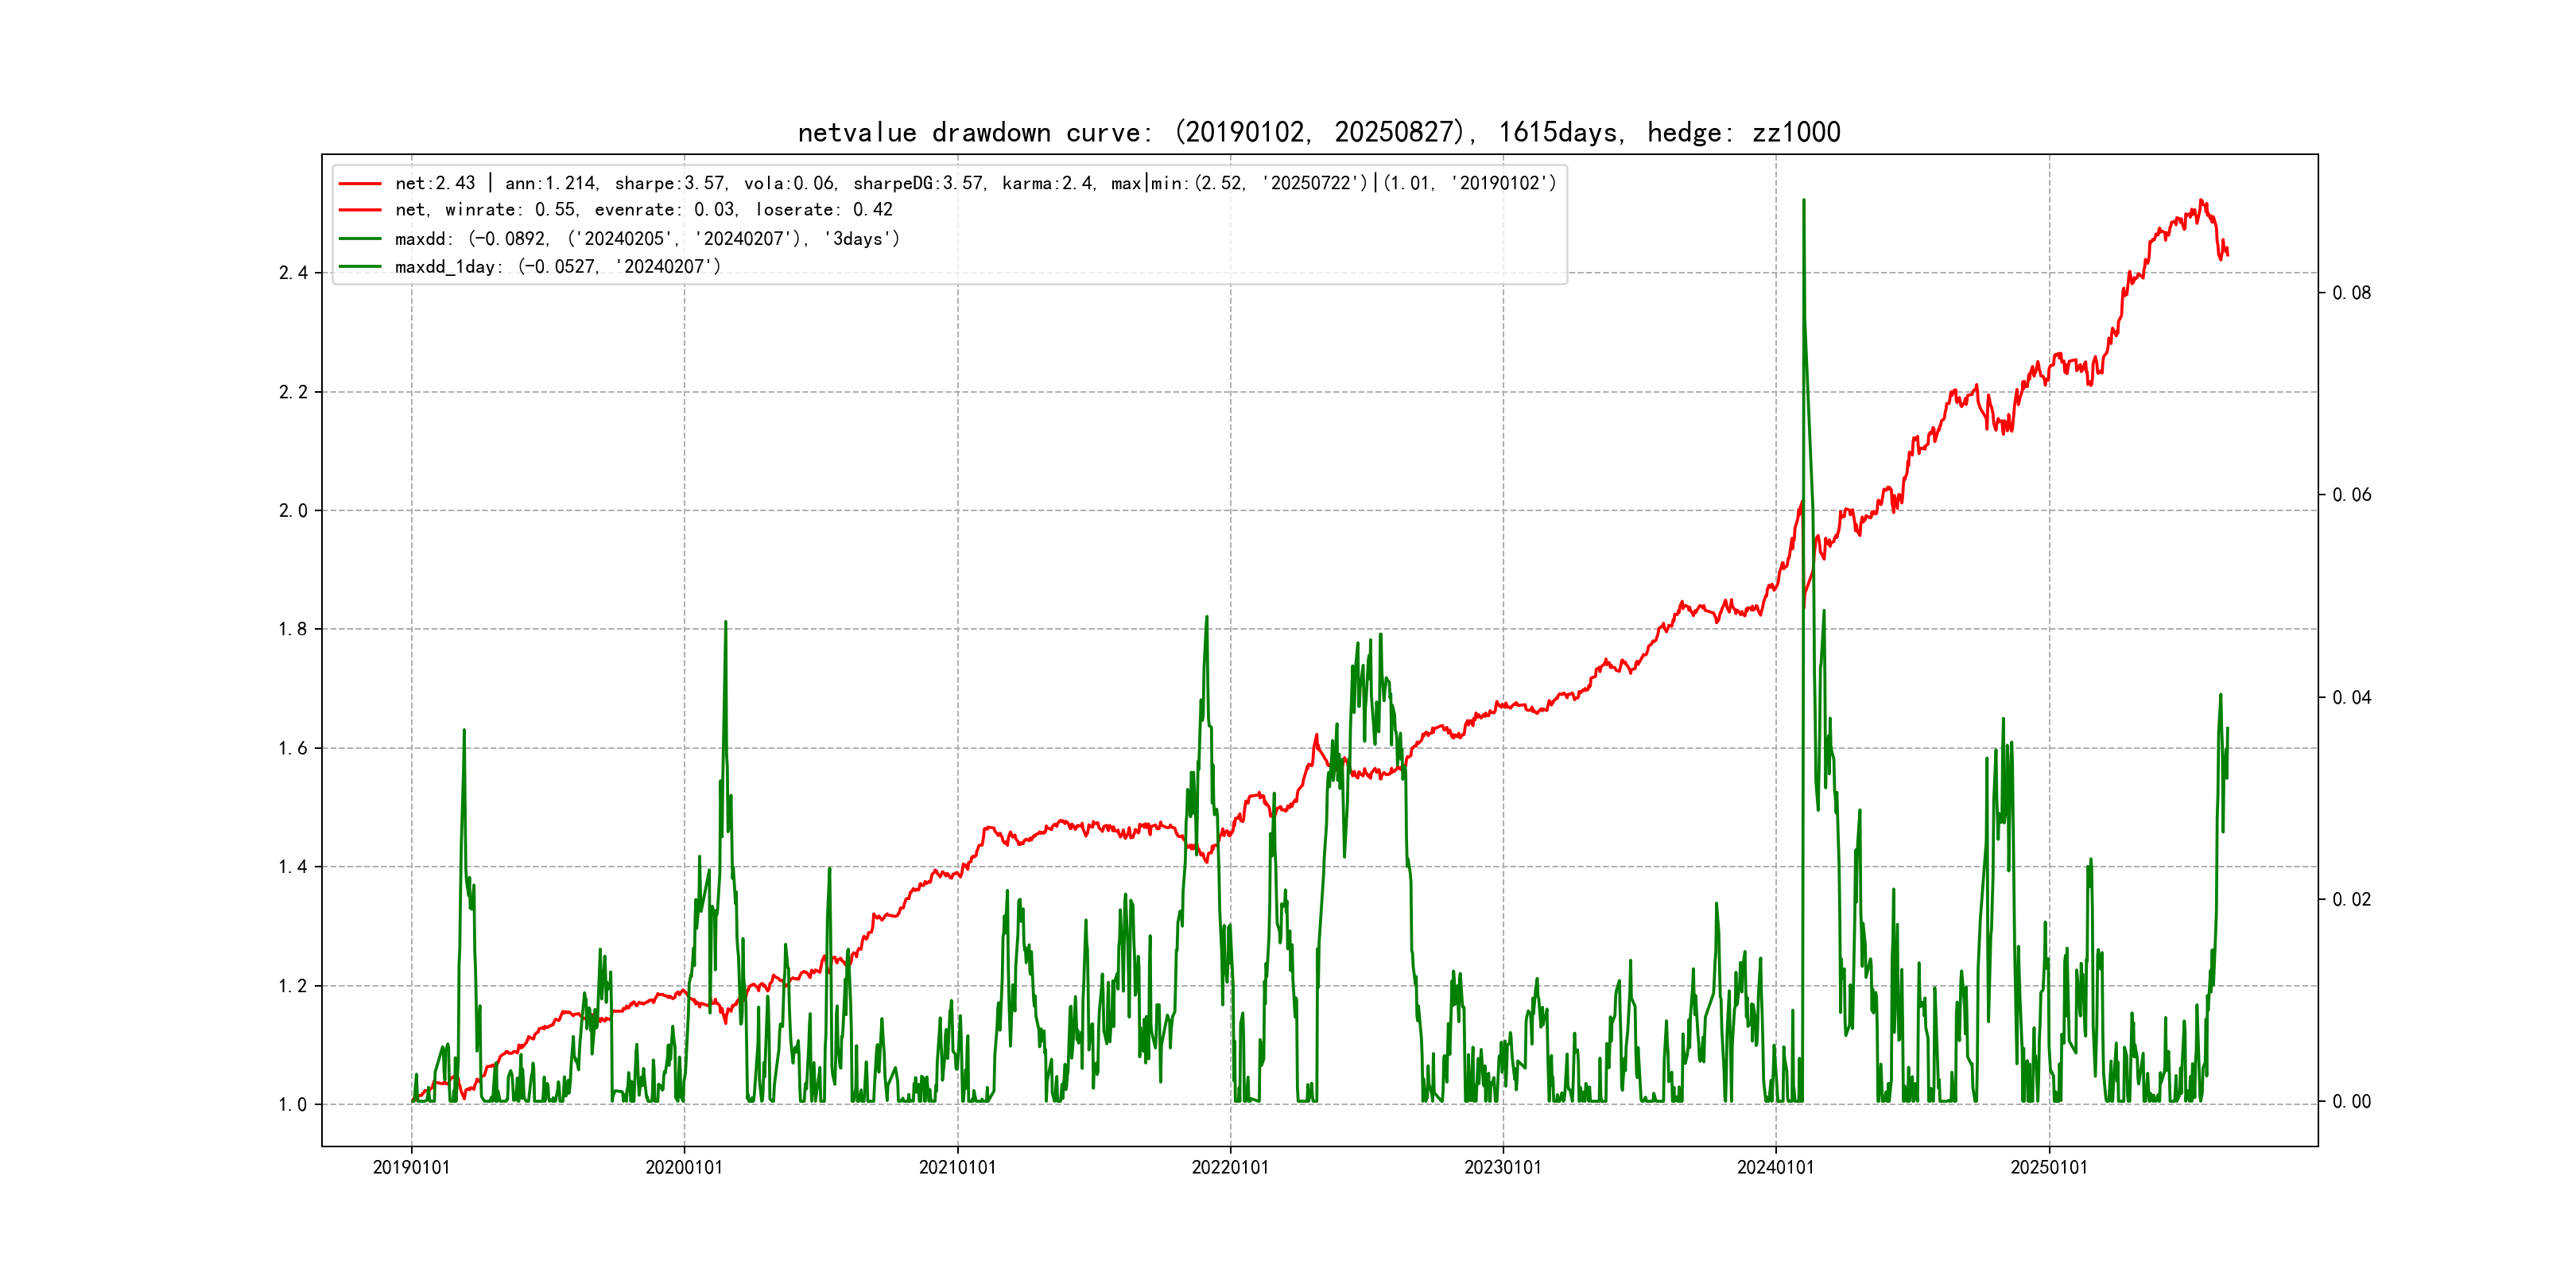The width and height of the screenshot is (2576, 1288).
Task: Click left y-axis label 1.0
Action: tap(293, 1105)
